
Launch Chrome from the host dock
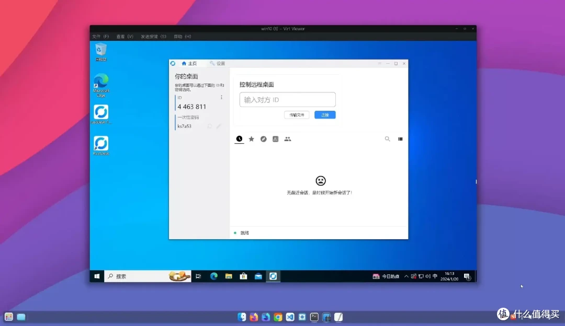click(x=278, y=317)
